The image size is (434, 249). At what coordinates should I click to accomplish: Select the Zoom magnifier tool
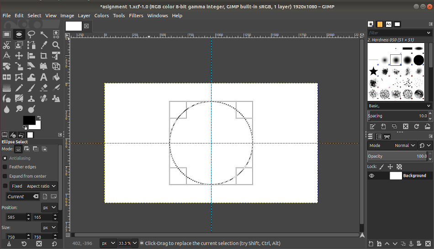[x=56, y=45]
